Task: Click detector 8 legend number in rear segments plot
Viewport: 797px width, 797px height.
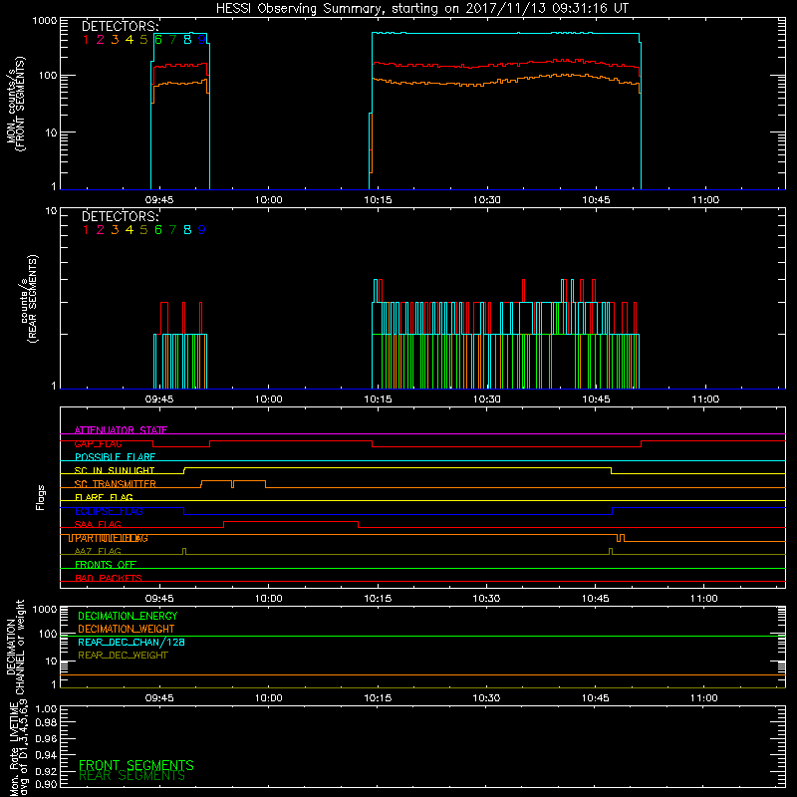Action: [x=187, y=230]
